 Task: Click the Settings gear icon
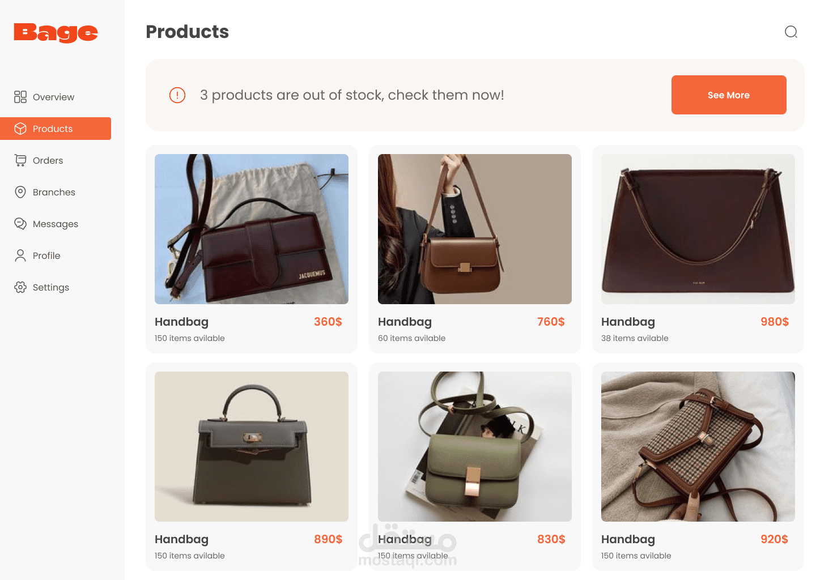click(x=20, y=287)
